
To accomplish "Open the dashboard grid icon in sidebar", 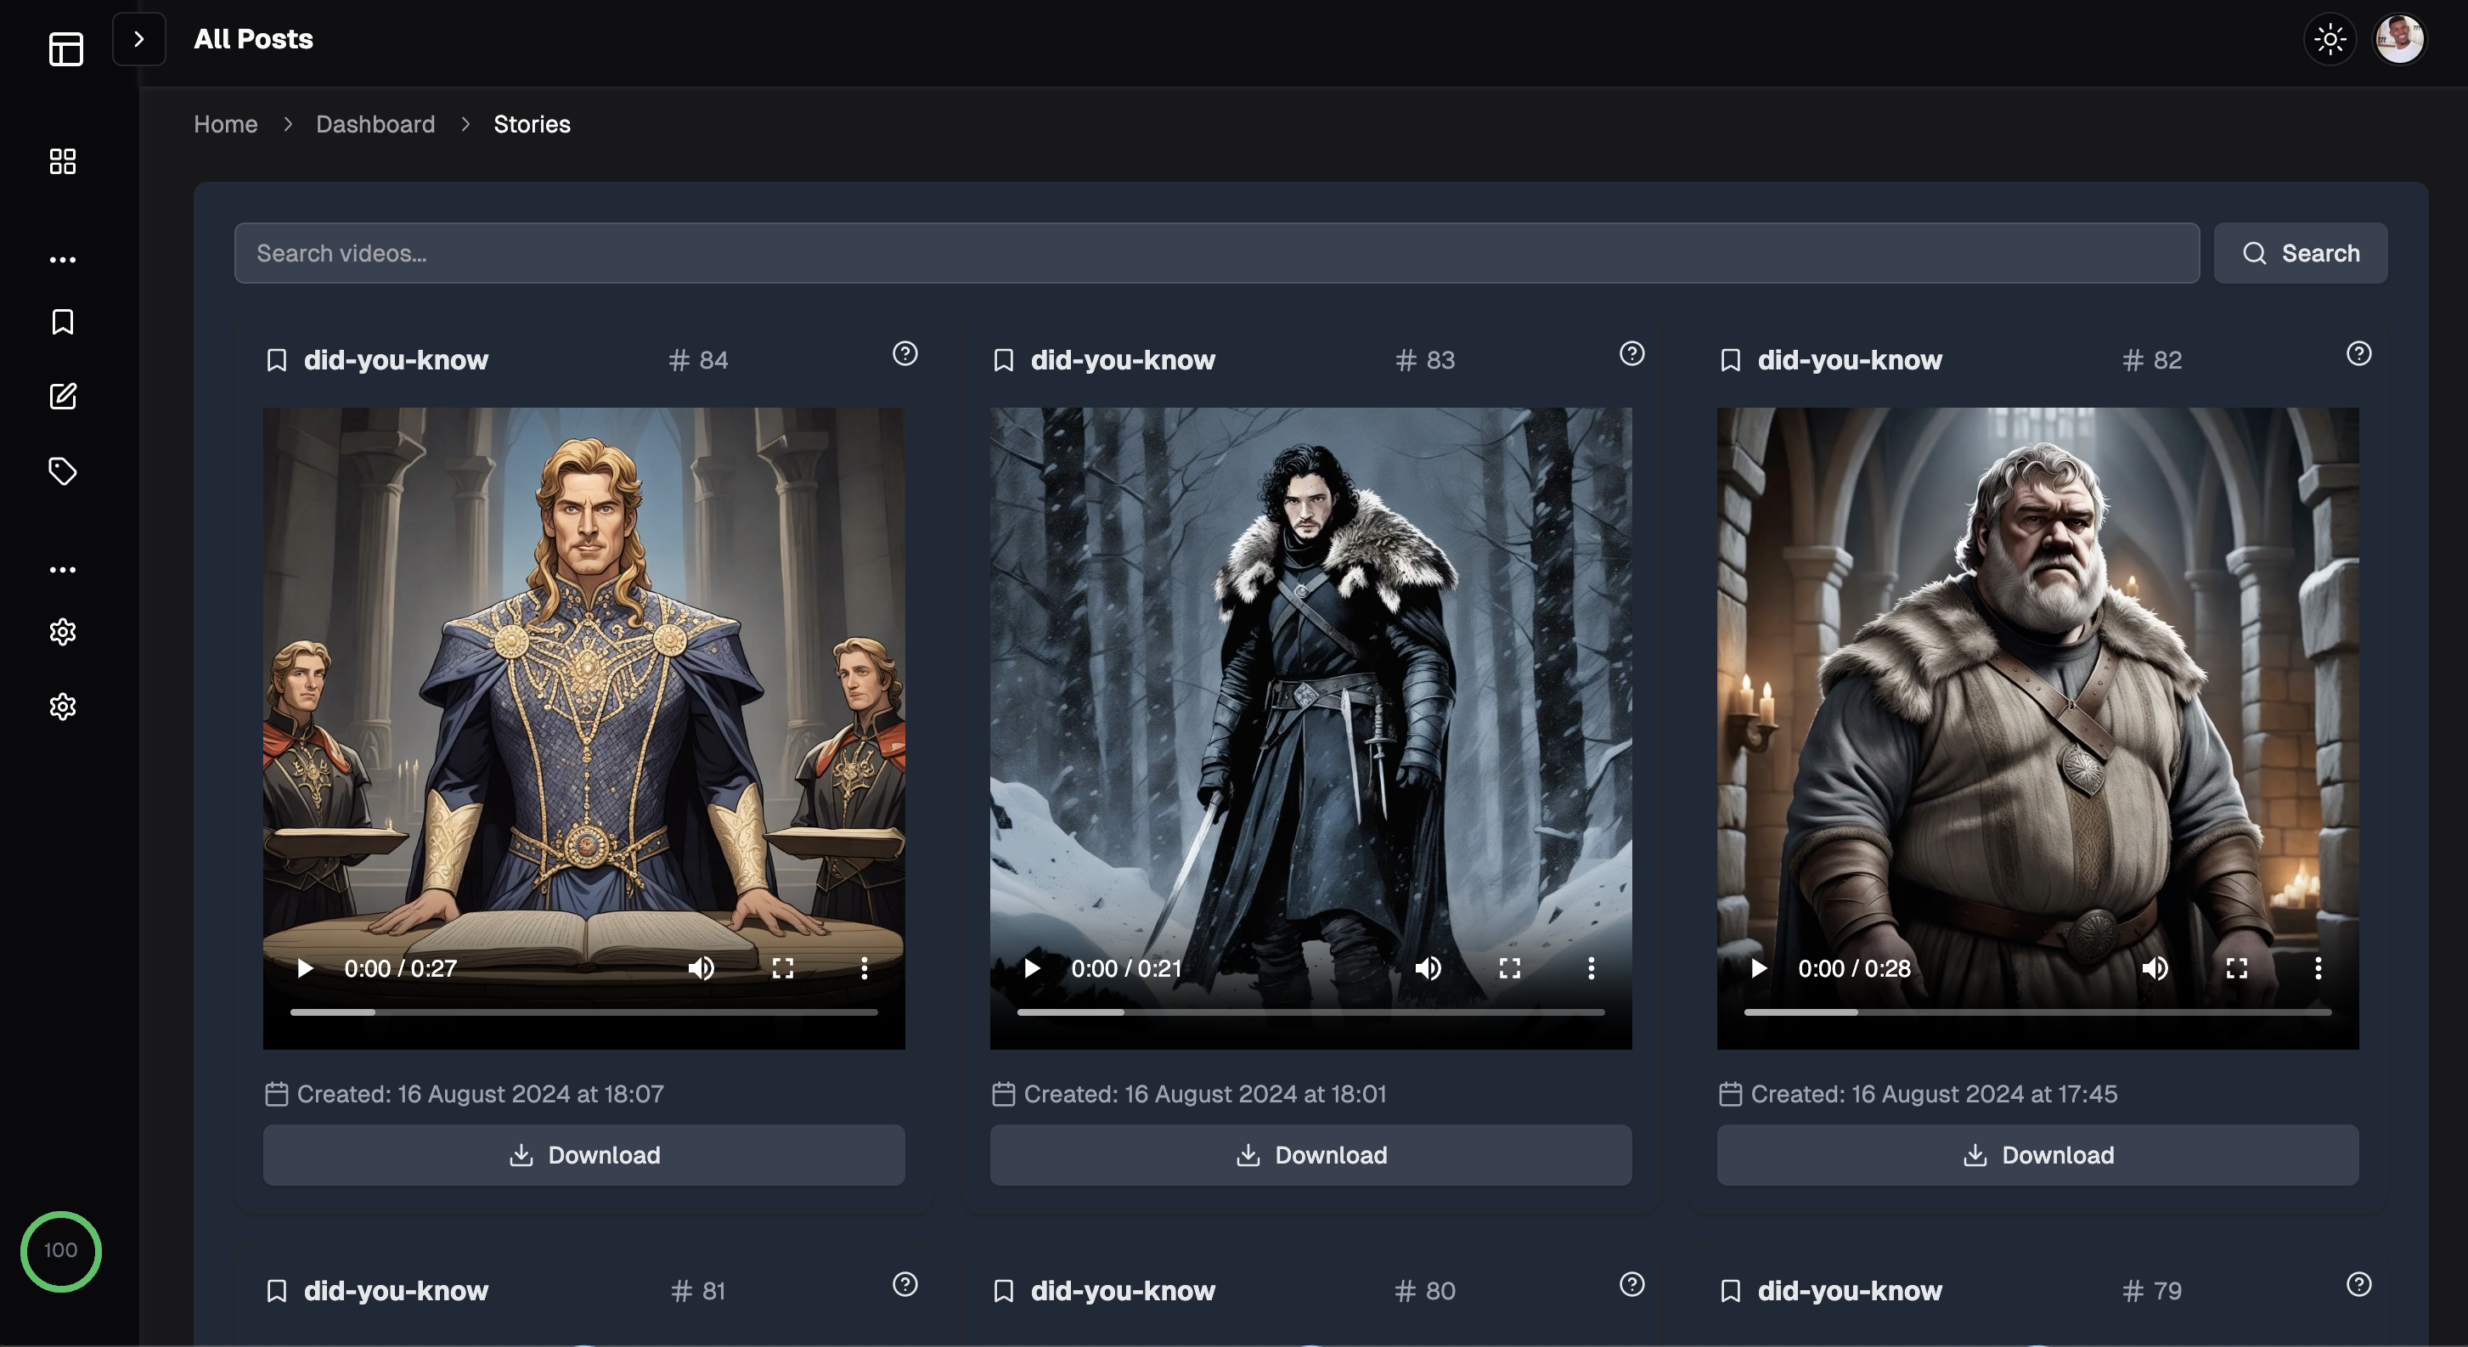I will (x=62, y=161).
